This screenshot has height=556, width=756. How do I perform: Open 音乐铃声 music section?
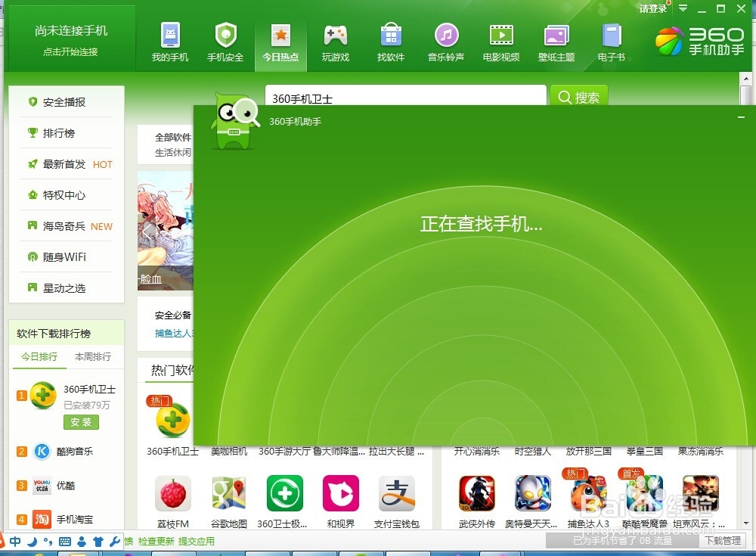446,42
